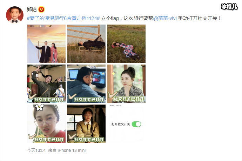
Task: Open the 郑恺 username link
Action: tap(32, 9)
